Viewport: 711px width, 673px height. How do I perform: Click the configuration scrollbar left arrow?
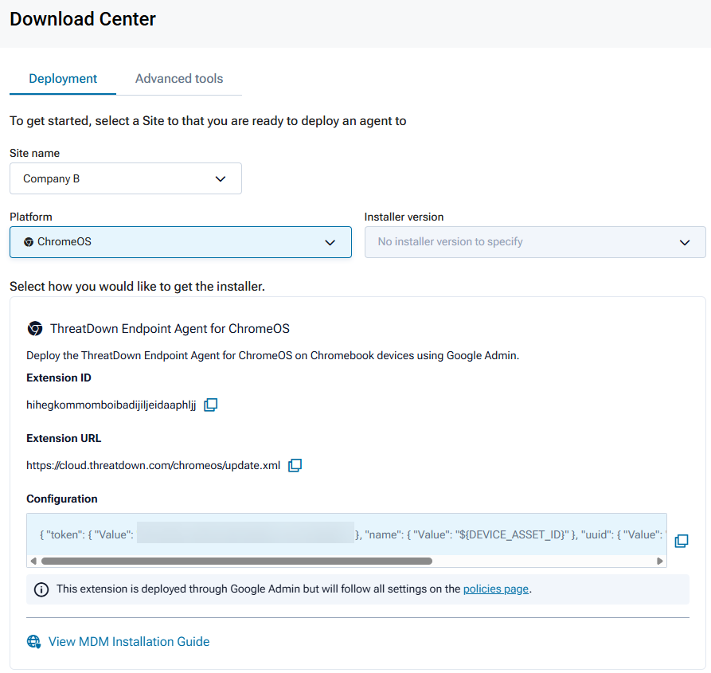point(33,561)
